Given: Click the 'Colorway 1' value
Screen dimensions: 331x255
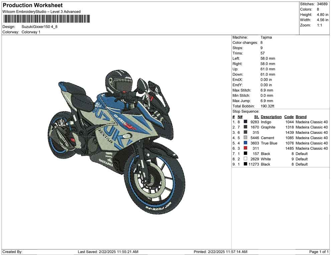Looking at the screenshot, I should coord(31,32).
